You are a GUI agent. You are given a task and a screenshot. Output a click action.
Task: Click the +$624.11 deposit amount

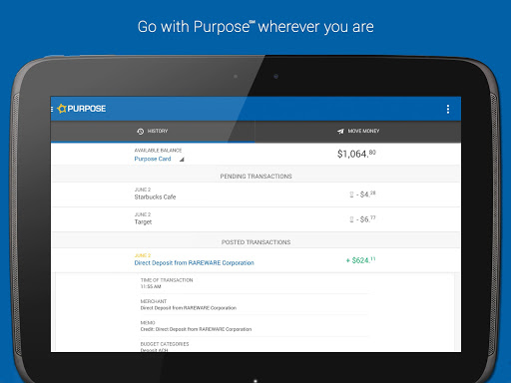click(360, 260)
